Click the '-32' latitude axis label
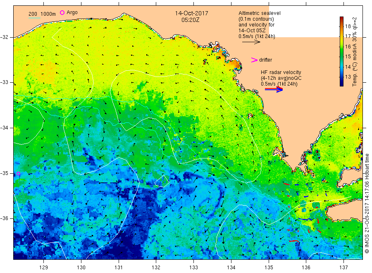This screenshot has height=273, width=372. [x=4, y=37]
